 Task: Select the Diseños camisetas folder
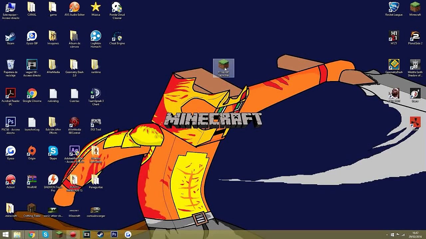96,154
